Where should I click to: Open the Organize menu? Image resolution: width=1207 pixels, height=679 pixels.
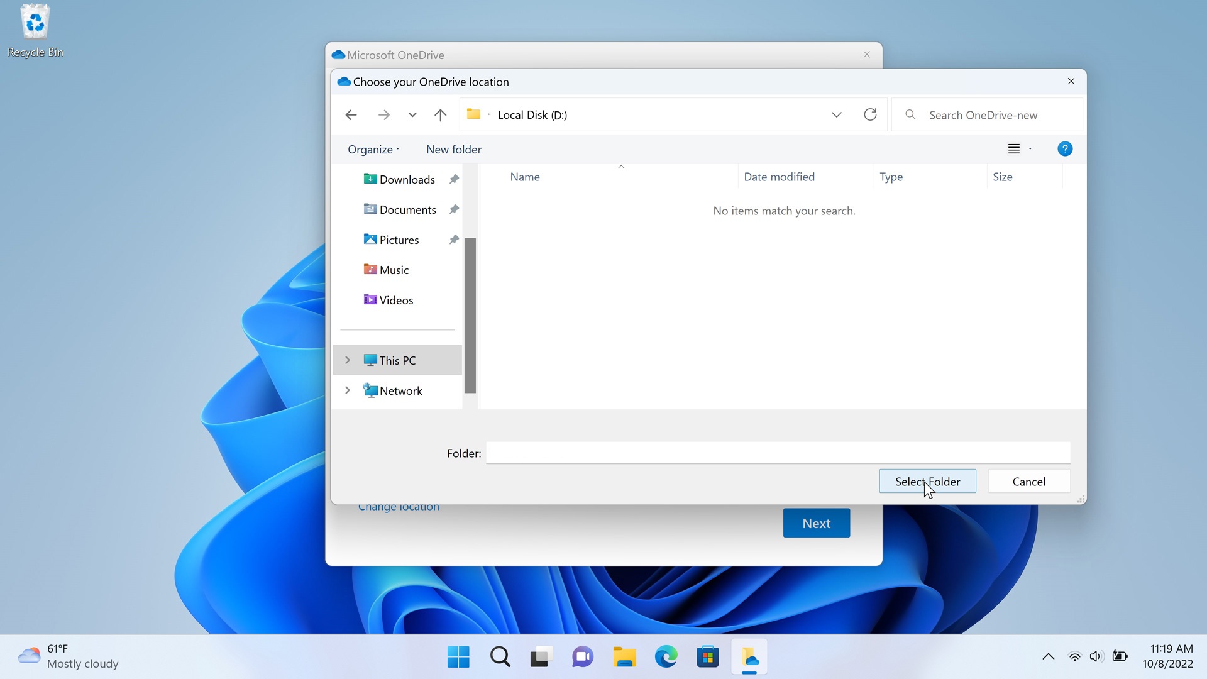373,150
